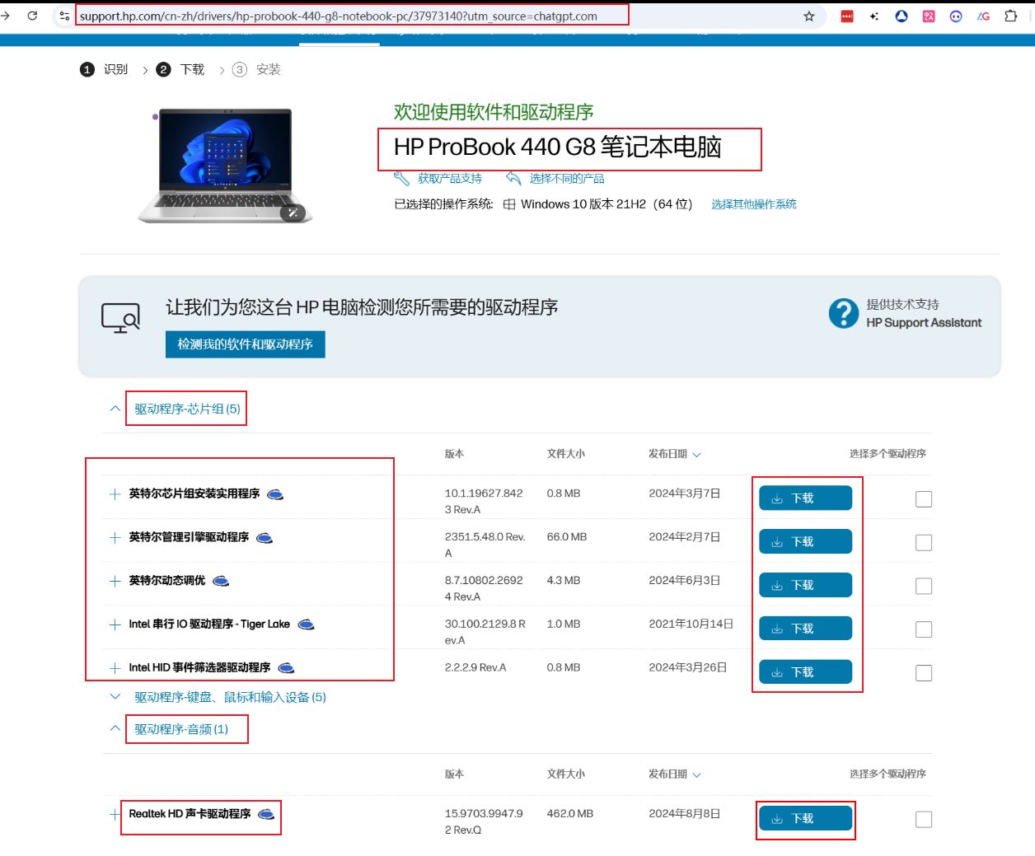Download the Intel HID 事件筛选器驱动程序
1035x856 pixels.
[x=805, y=672]
